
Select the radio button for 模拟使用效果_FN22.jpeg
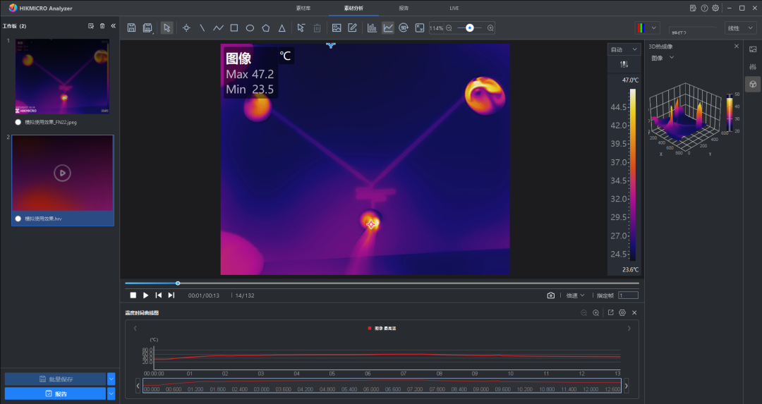pos(18,123)
